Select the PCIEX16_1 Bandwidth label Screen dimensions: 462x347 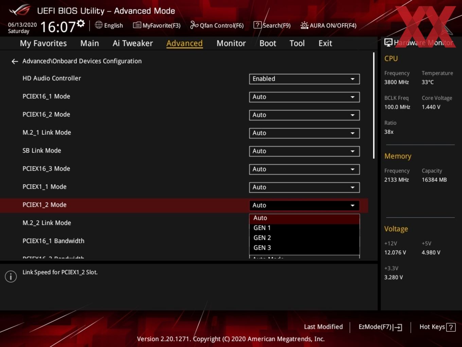tap(53, 241)
